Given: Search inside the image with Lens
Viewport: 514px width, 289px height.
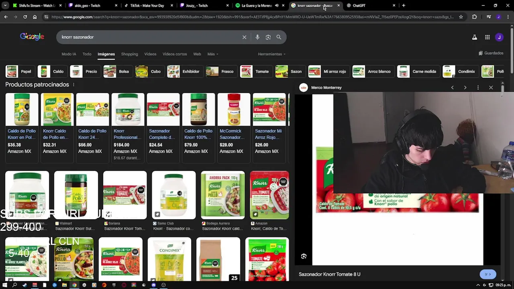Looking at the screenshot, I should tap(304, 256).
